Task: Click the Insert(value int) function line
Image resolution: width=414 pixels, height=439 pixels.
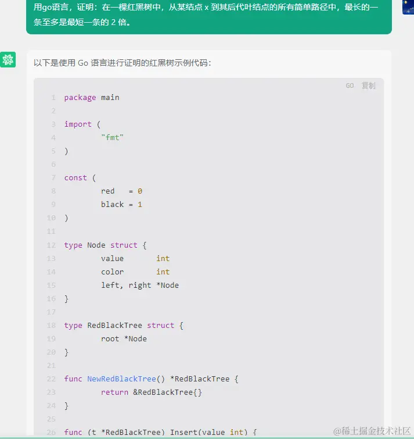Action: [x=160, y=432]
